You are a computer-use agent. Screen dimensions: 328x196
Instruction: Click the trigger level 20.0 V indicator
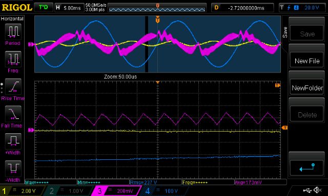302,8
